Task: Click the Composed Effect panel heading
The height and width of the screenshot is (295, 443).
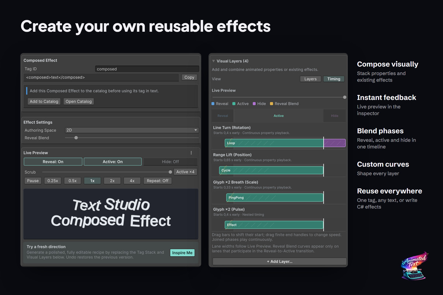Action: click(40, 60)
